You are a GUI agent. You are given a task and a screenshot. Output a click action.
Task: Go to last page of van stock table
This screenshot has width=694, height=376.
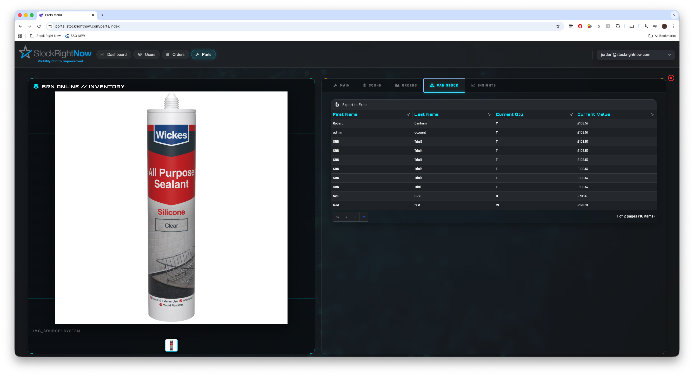pos(364,217)
